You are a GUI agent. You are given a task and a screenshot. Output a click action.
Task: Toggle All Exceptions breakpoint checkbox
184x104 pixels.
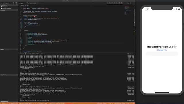(1, 7)
